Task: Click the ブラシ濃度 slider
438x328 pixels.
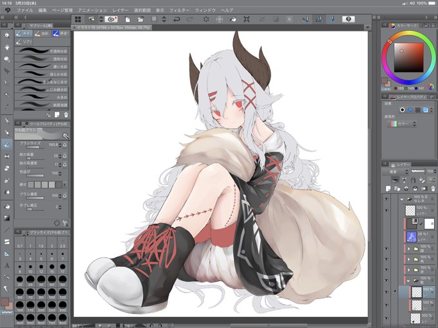Action: pyautogui.click(x=35, y=198)
